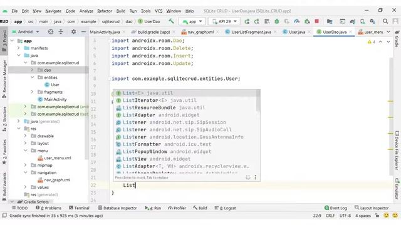The width and height of the screenshot is (401, 225).
Task: Toggle the Structure side tool window
Action: click(x=4, y=119)
